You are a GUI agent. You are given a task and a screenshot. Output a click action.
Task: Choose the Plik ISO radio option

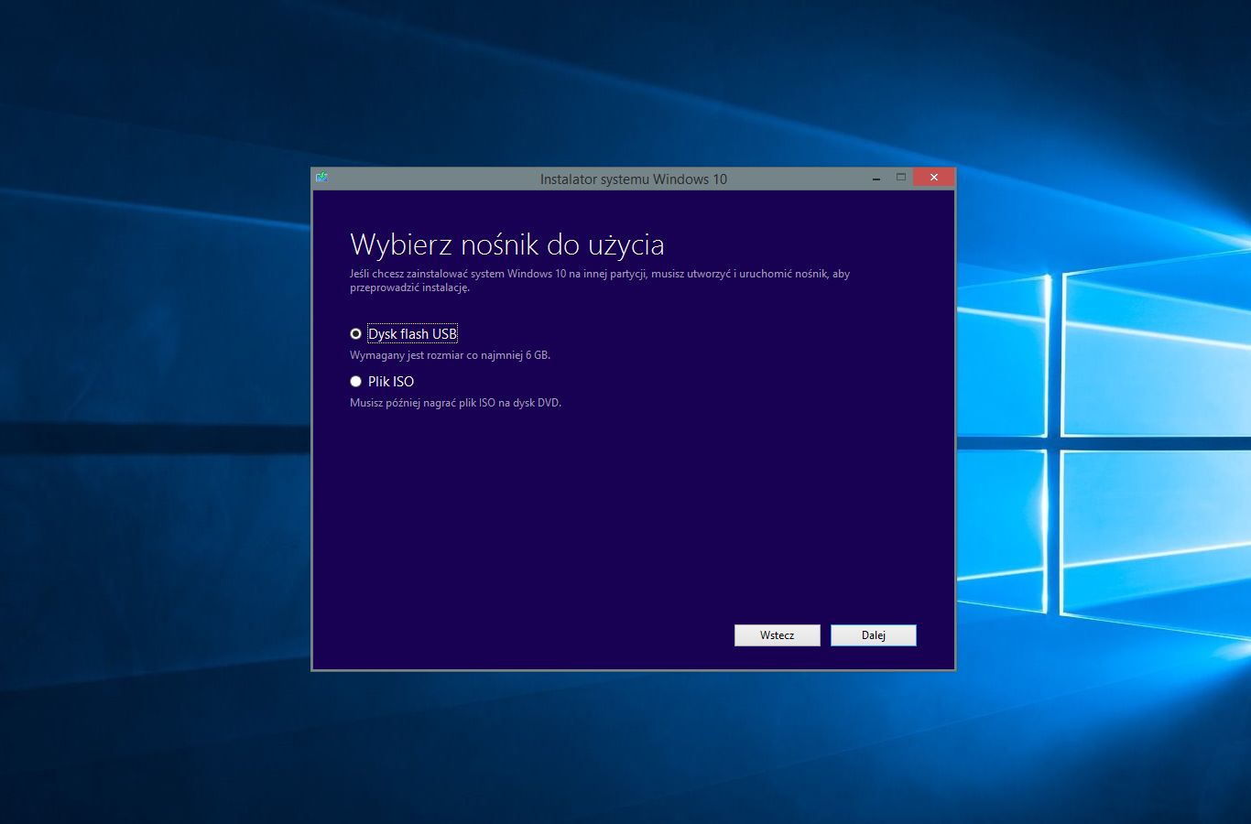click(x=355, y=382)
